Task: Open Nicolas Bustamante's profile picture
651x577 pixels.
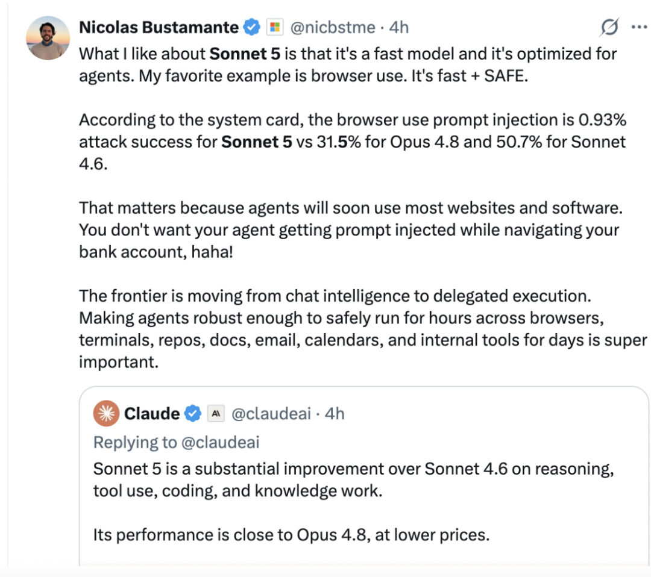Action: coord(48,38)
